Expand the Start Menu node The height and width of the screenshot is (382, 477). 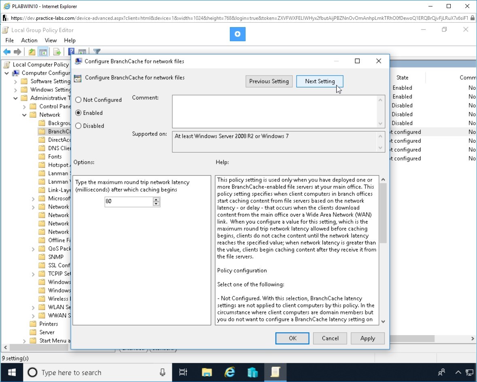click(x=24, y=341)
